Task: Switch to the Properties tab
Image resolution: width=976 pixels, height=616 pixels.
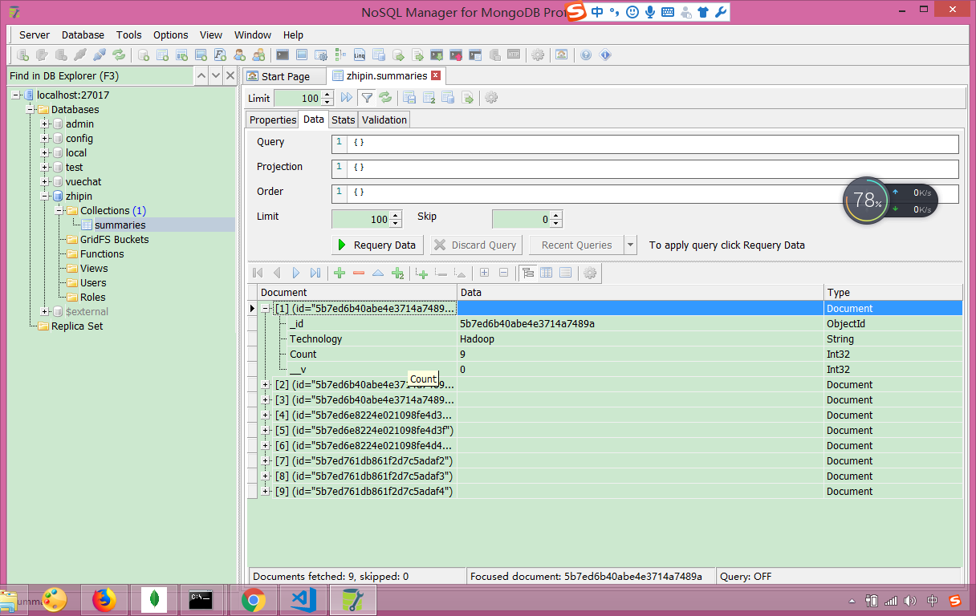Action: pos(273,120)
